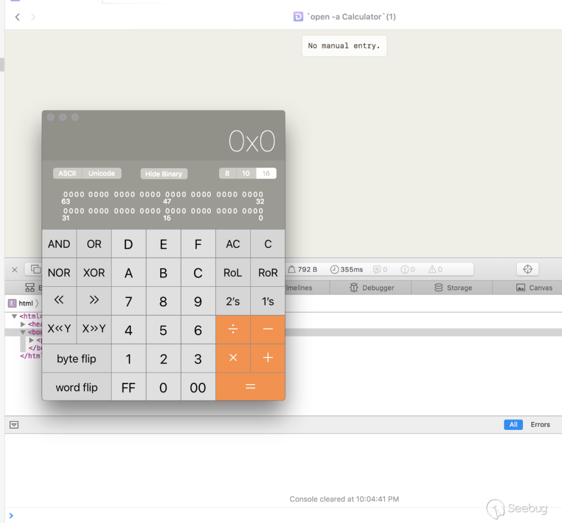
Task: Click the shift right » button
Action: pos(94,301)
